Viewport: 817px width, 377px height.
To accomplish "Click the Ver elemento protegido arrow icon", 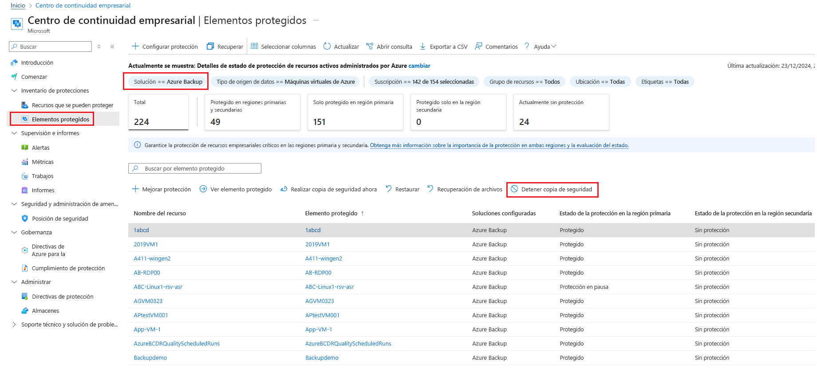I will pos(203,189).
